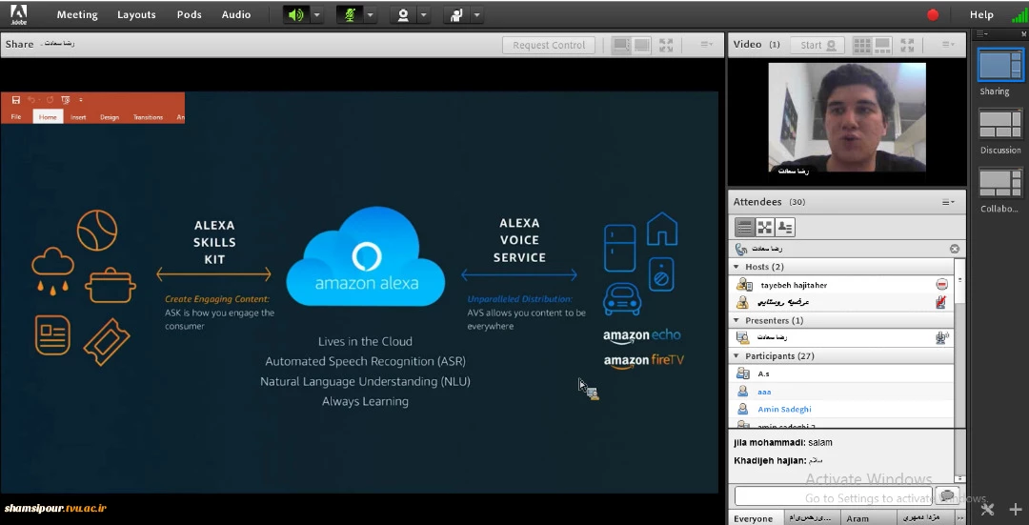1029x525 pixels.
Task: Open the Layouts menu
Action: [x=136, y=14]
